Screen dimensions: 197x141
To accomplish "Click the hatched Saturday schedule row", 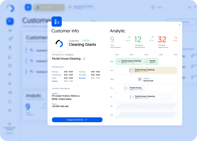I will point(146,106).
